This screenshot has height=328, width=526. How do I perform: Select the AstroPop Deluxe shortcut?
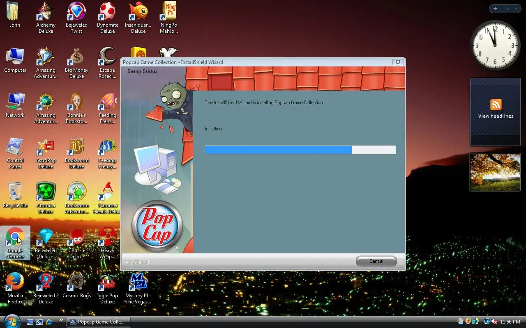pyautogui.click(x=46, y=153)
